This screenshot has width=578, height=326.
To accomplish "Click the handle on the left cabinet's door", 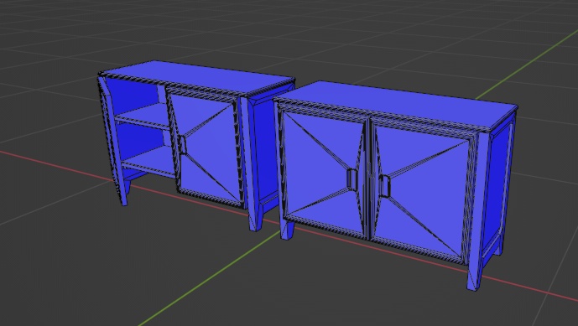I will pyautogui.click(x=183, y=145).
